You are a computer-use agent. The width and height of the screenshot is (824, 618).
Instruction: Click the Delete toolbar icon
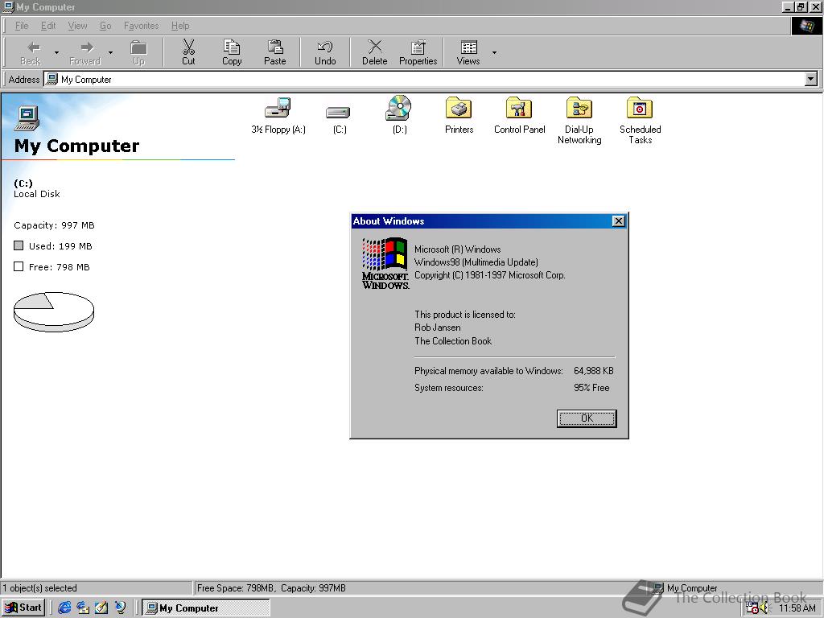point(375,47)
